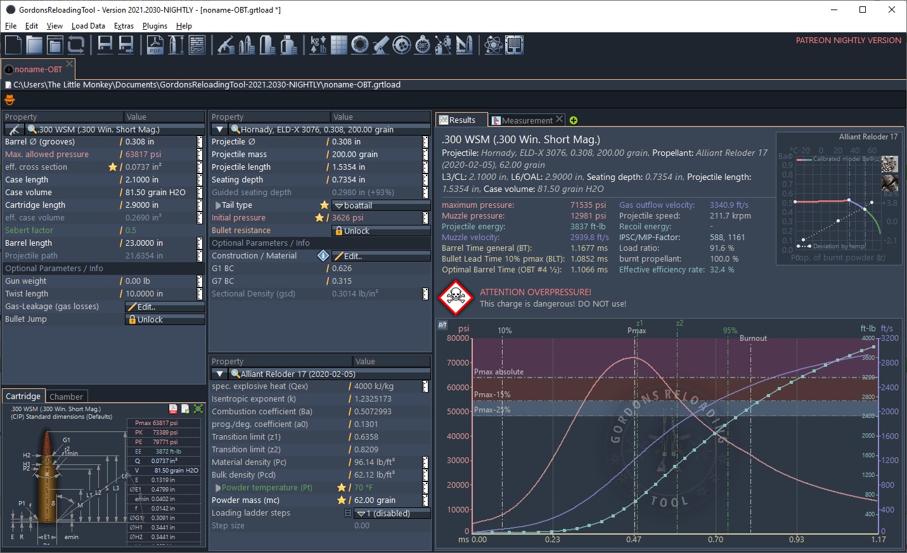The width and height of the screenshot is (907, 553).
Task: Click the orange hat icon below file path
Action: click(x=10, y=99)
